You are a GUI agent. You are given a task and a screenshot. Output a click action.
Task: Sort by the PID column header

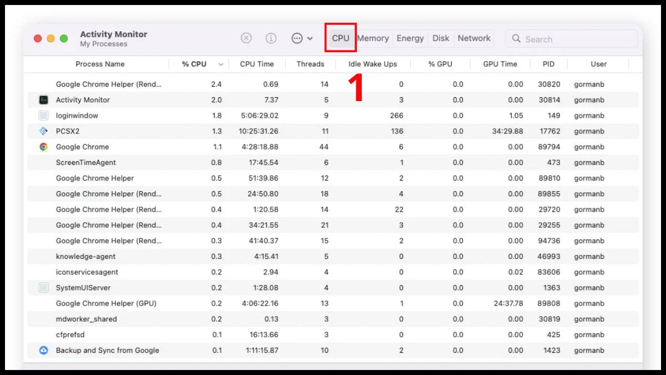pos(548,64)
